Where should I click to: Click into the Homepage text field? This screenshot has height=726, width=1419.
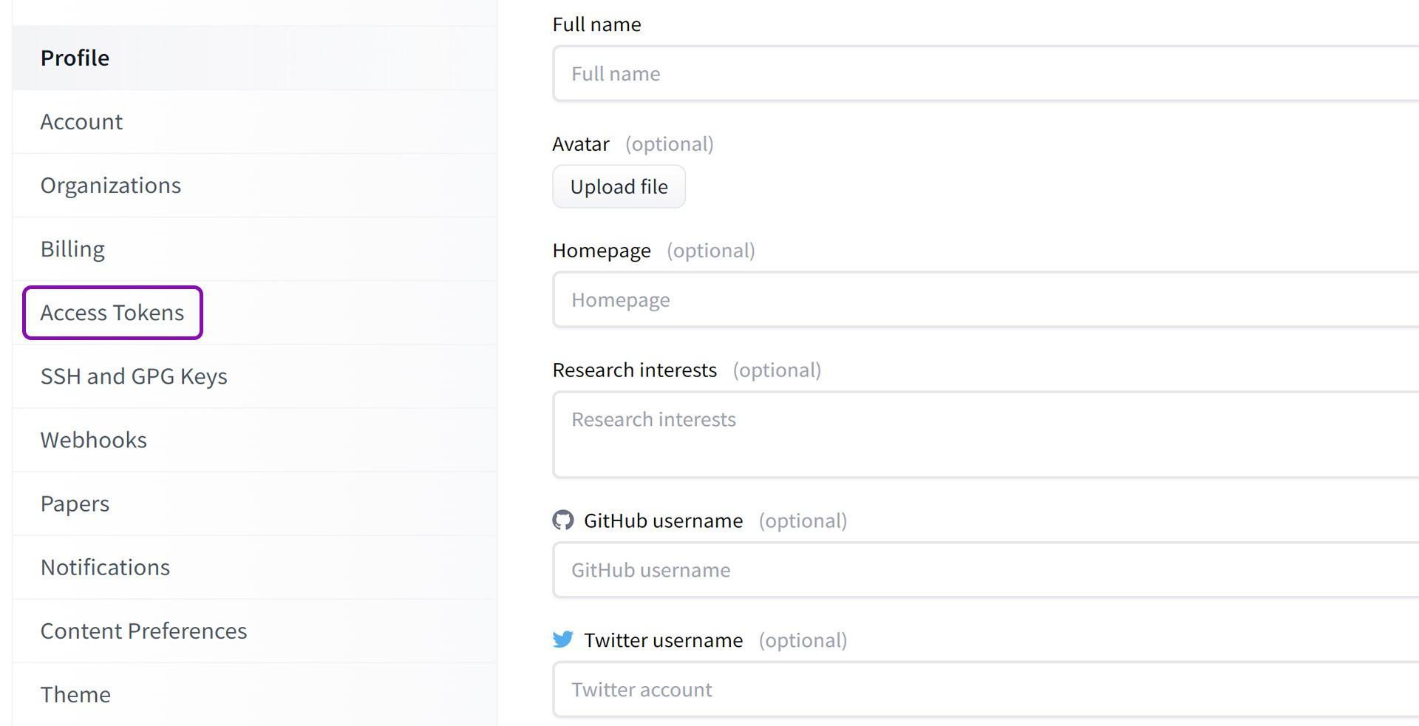coord(986,299)
